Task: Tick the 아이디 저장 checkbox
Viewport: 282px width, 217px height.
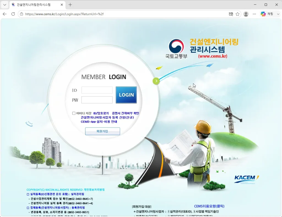Action: click(x=74, y=113)
